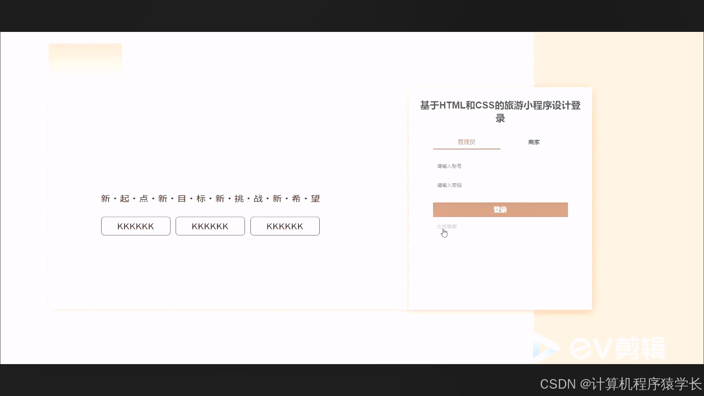The image size is (704, 396).
Task: Switch to the 管理员 login tab
Action: 466,142
